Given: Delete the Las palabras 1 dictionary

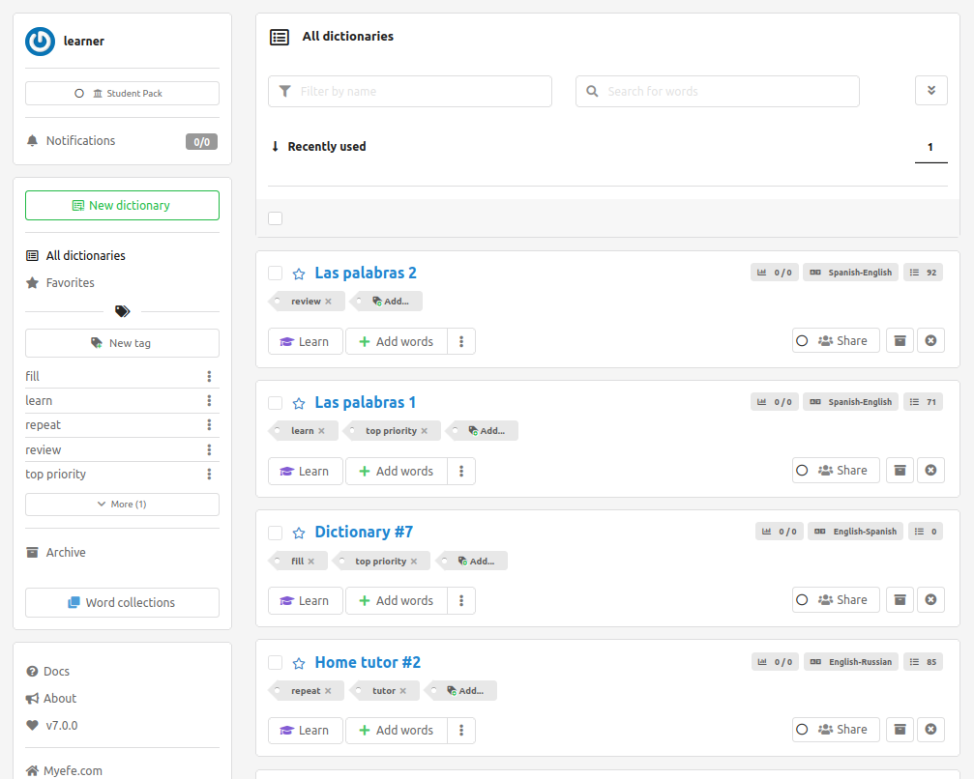Looking at the screenshot, I should (x=930, y=471).
